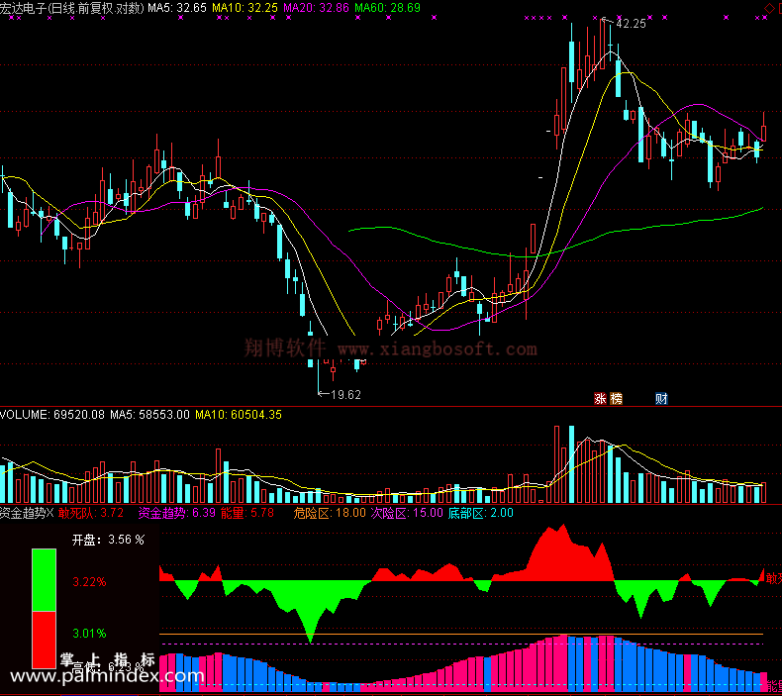Click the volume MA10: 60504.35 label

pos(239,414)
